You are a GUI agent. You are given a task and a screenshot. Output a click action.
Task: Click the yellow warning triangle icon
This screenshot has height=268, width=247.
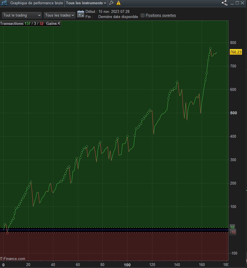[118, 3]
